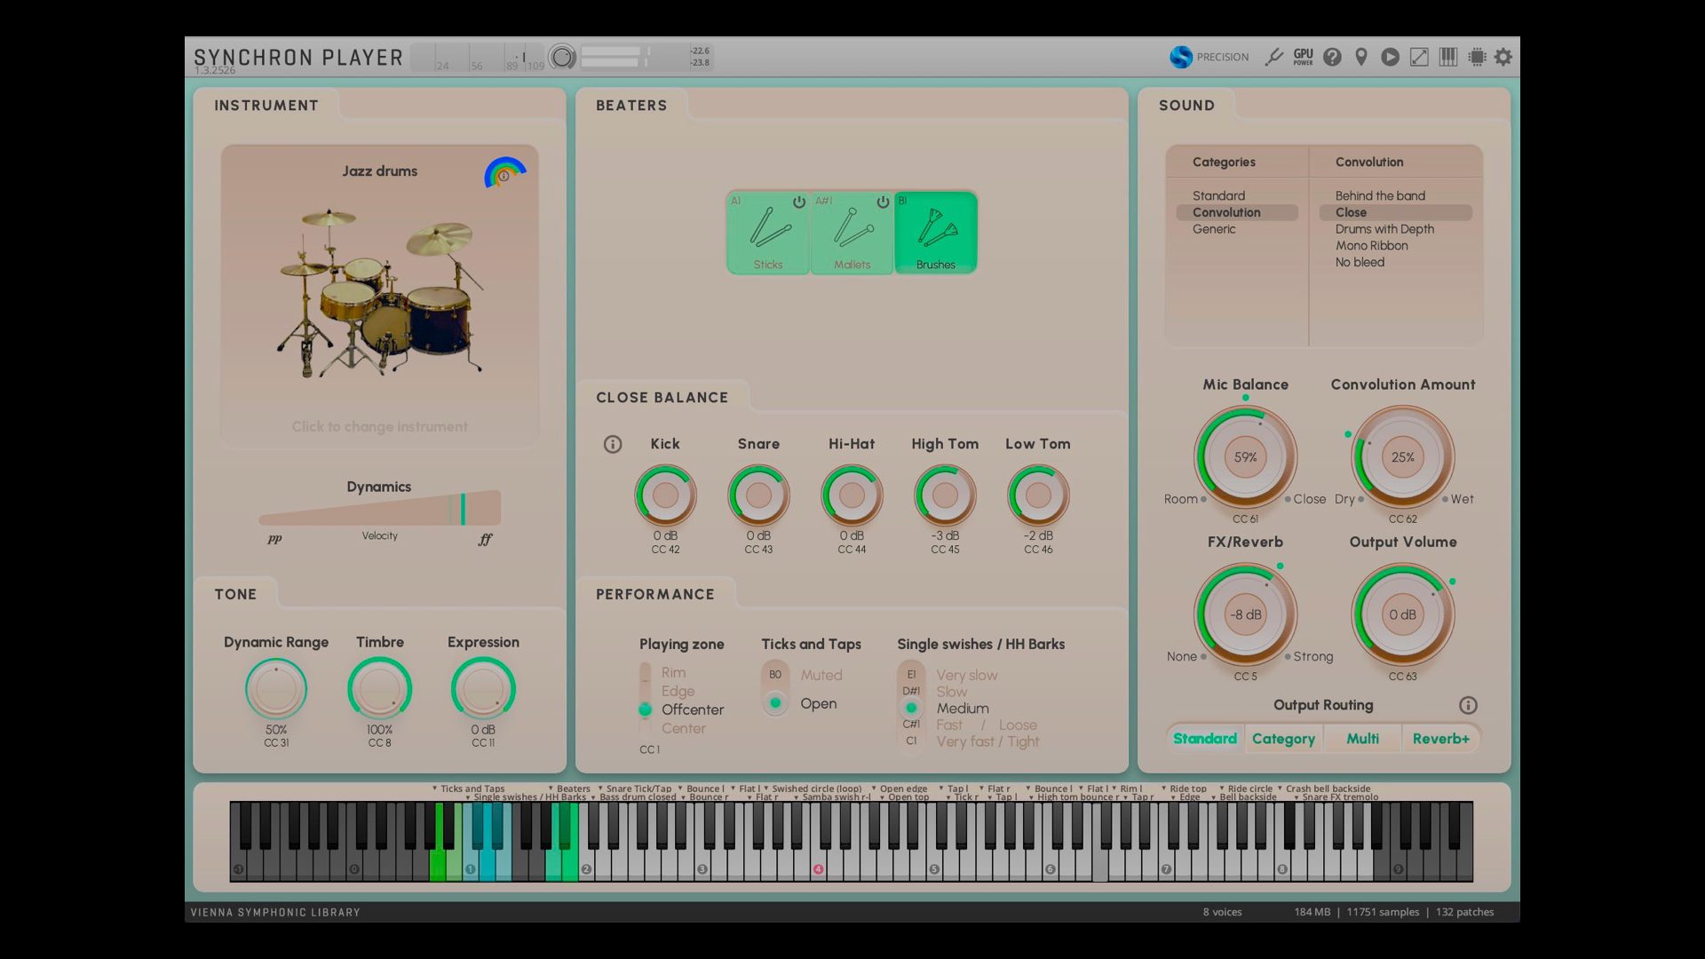Screen dimensions: 1705x959
Task: Open the tuning fork settings icon
Action: pos(1274,57)
